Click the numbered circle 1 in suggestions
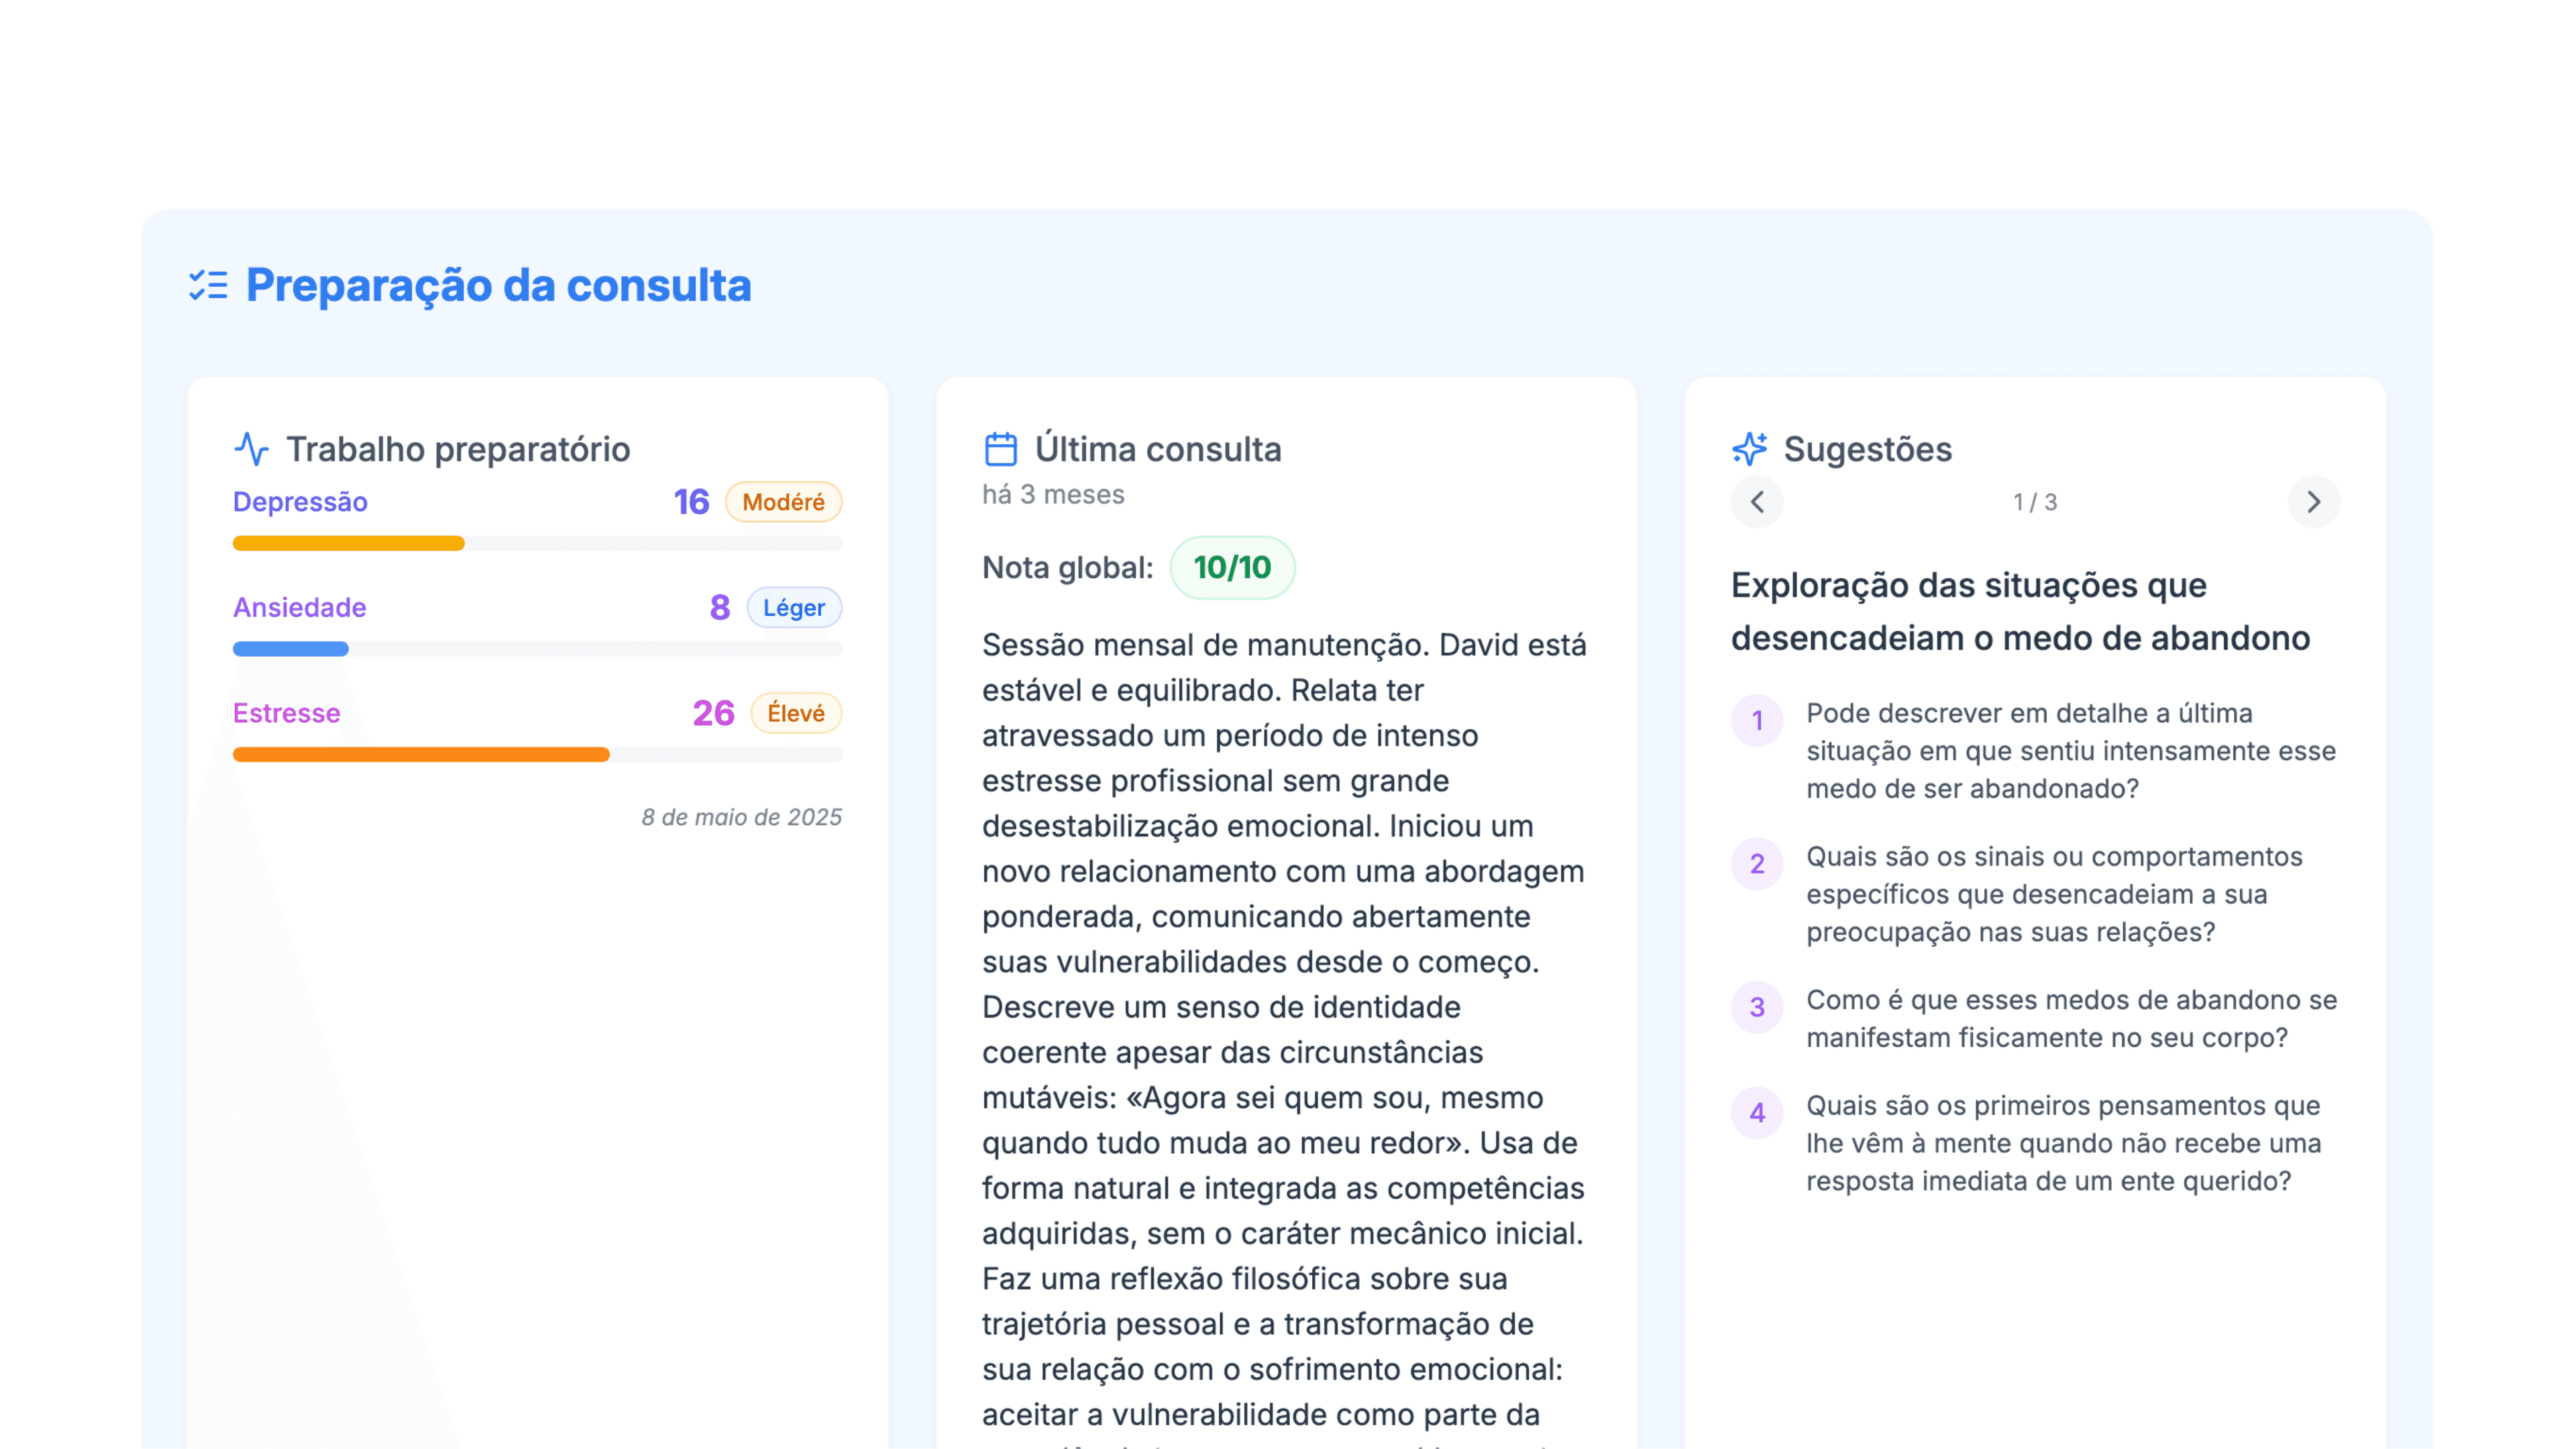The width and height of the screenshot is (2576, 1449). coord(1757,720)
